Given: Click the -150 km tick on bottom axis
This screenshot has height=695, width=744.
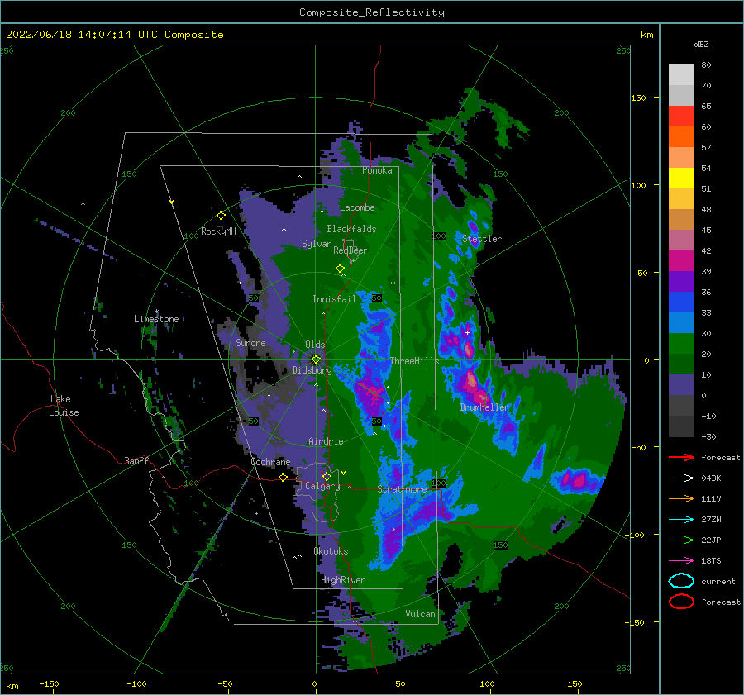Looking at the screenshot, I should coord(50,683).
